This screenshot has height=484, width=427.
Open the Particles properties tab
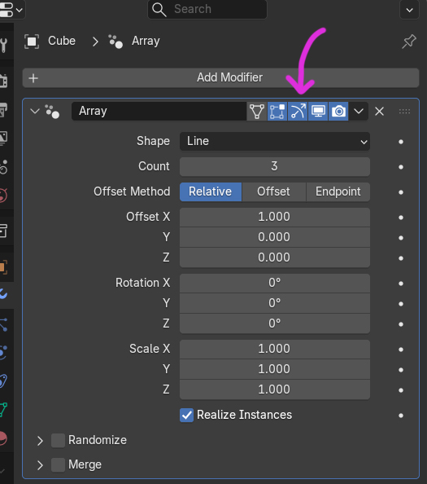point(4,325)
